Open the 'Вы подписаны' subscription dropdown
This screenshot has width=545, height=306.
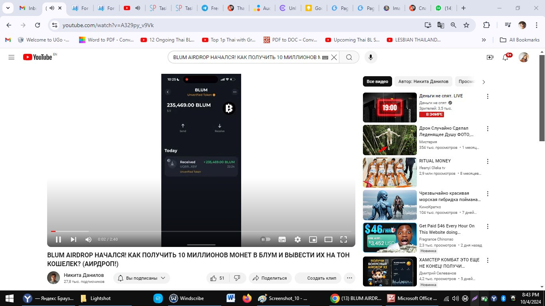point(142,278)
